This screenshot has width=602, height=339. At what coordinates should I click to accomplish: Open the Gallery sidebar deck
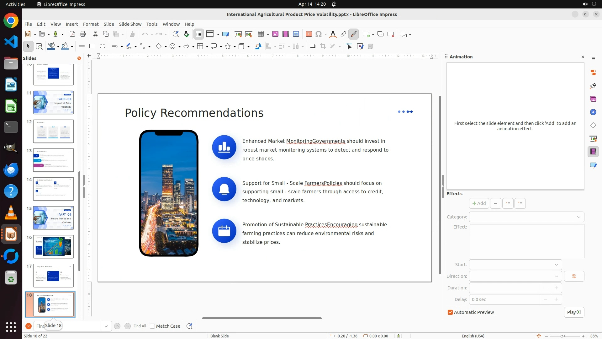(x=593, y=99)
